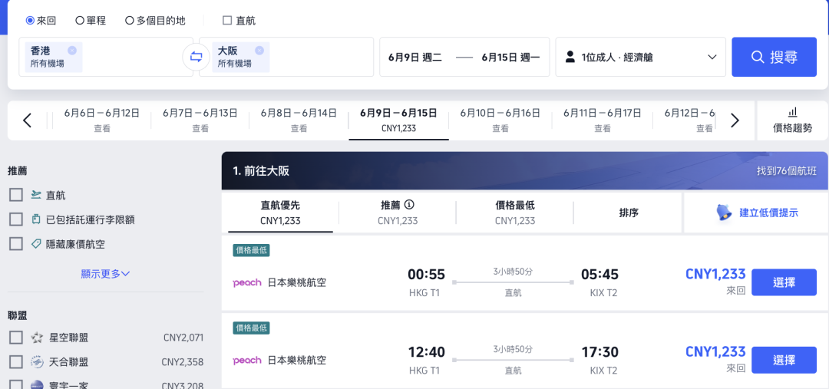This screenshot has height=389, width=829.
Task: Click the 建立低價提示 bell icon
Action: tap(724, 213)
